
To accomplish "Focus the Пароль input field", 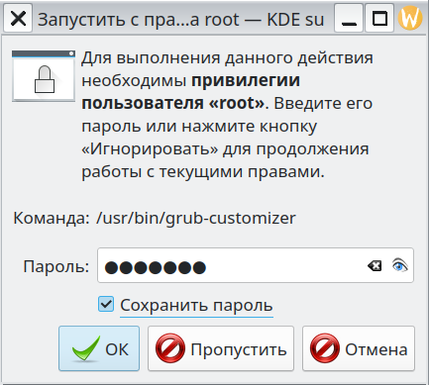I will click(x=256, y=265).
